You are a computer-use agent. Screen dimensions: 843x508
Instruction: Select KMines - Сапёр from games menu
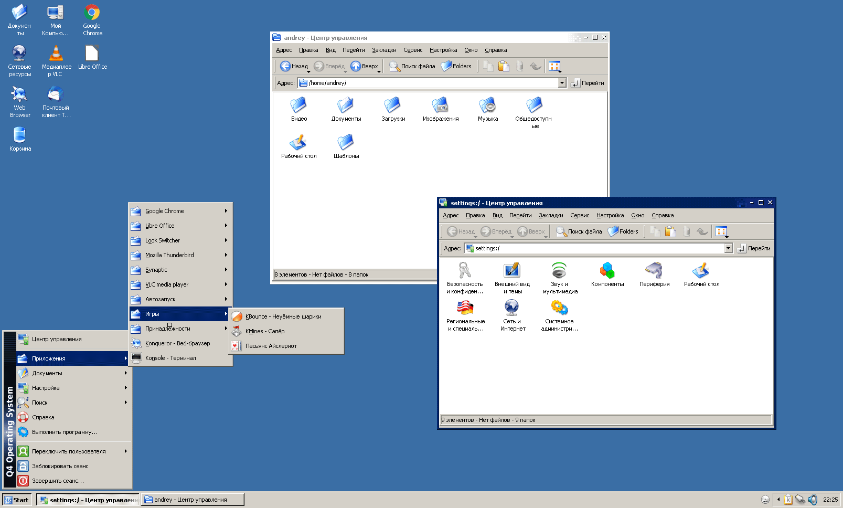click(265, 331)
